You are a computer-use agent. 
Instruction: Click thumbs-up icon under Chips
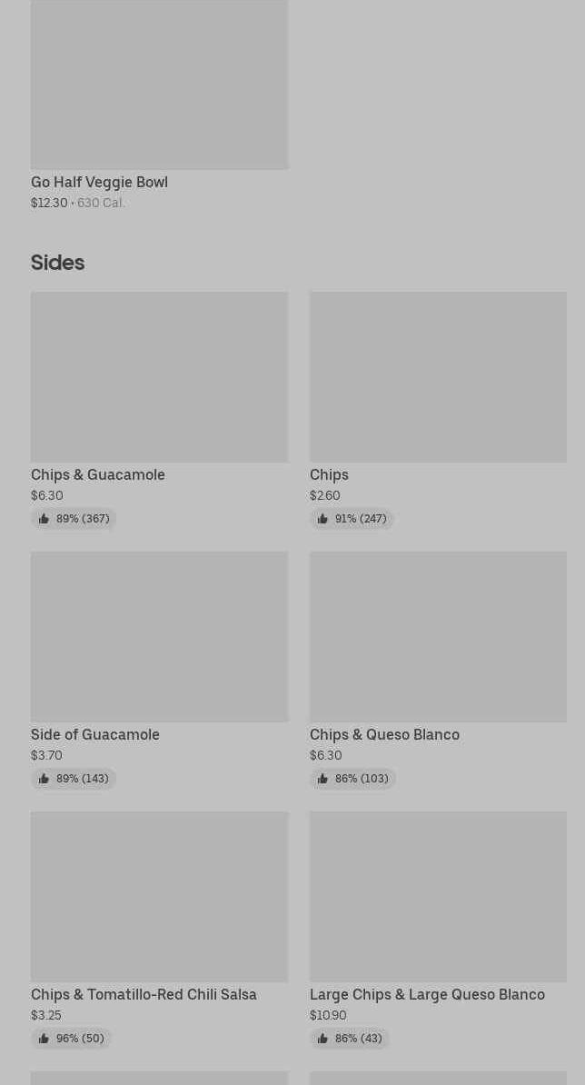(x=322, y=519)
